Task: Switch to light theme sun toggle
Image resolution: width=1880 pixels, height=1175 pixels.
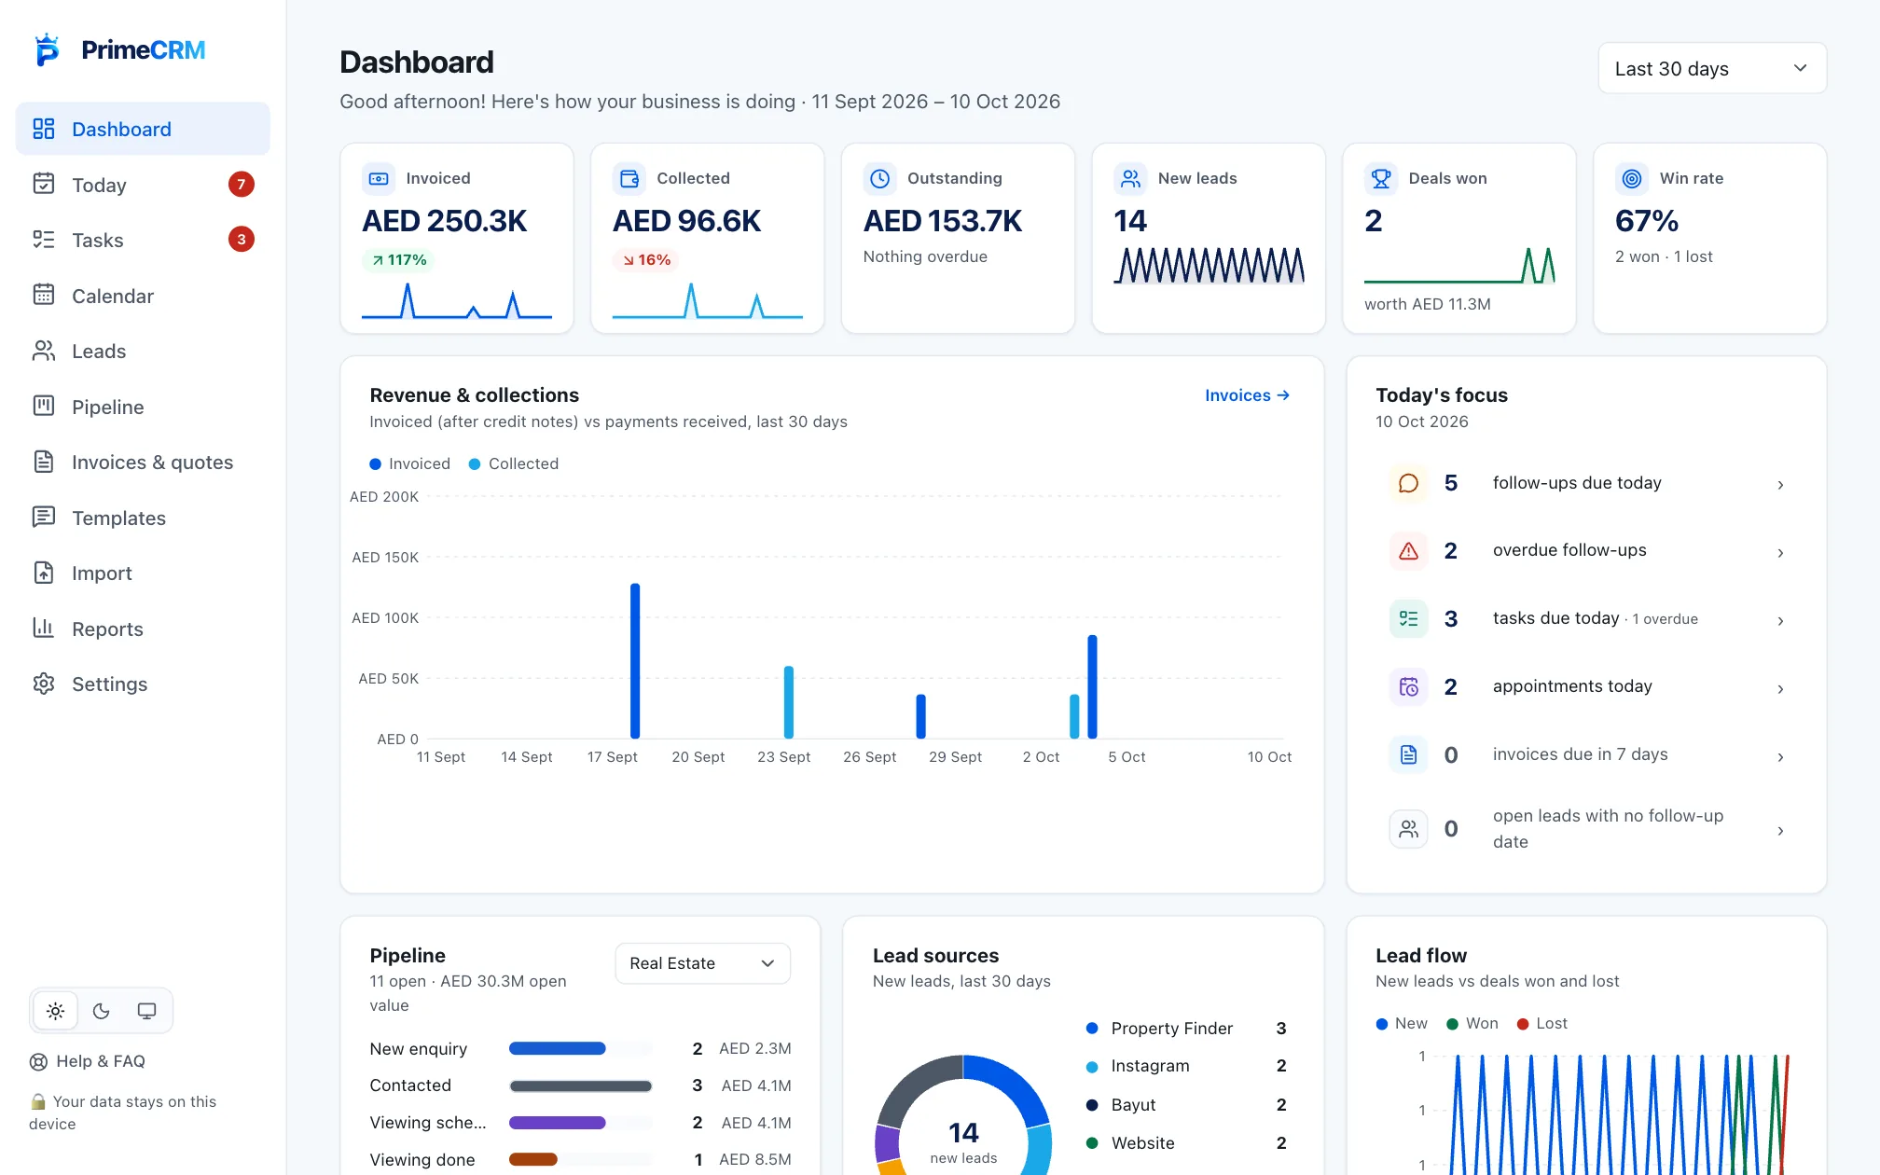Action: [x=56, y=1011]
